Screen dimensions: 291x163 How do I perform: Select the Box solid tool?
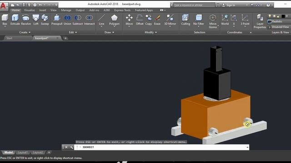(x=5, y=20)
